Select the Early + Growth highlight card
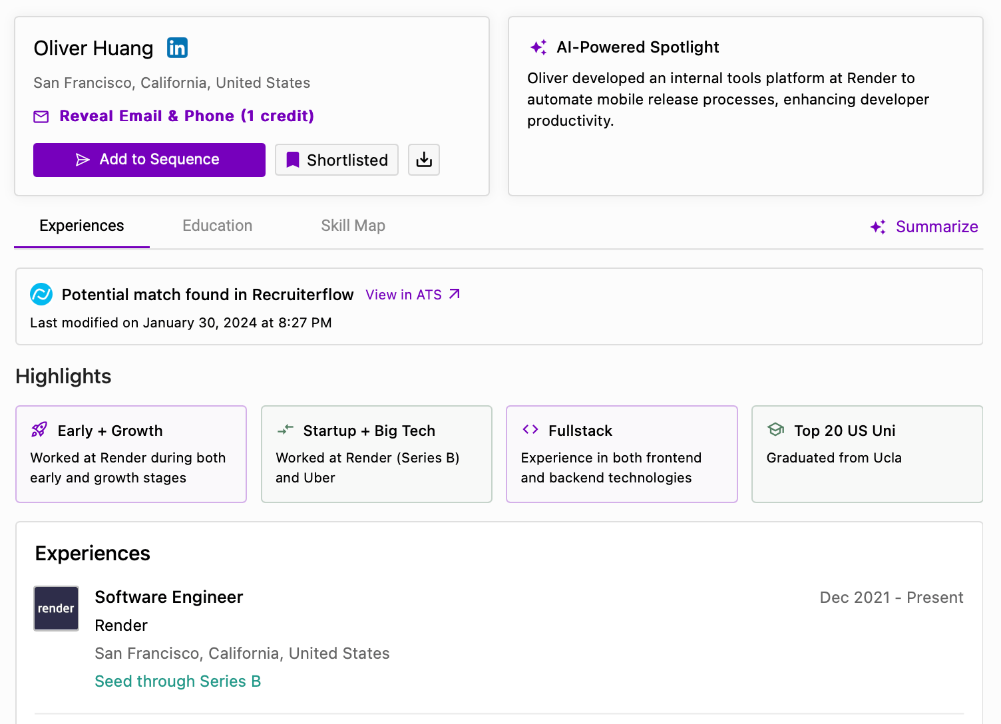Image resolution: width=1001 pixels, height=724 pixels. click(131, 454)
